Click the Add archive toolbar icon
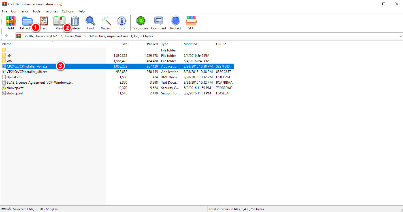This screenshot has height=212, width=403. click(x=11, y=23)
